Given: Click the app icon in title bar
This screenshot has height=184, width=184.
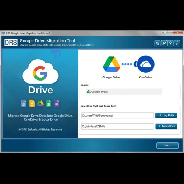Looking at the screenshot, I should (x=3, y=33).
